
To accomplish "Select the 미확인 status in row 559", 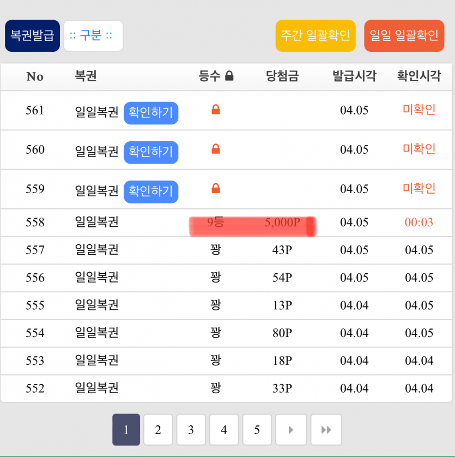I will pos(419,189).
